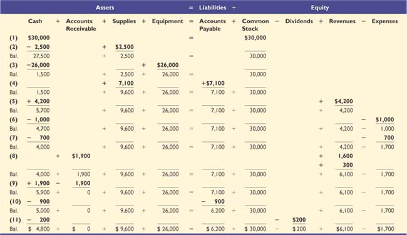Select the Expenses column heading
This screenshot has height=235, width=407.
(x=384, y=21)
